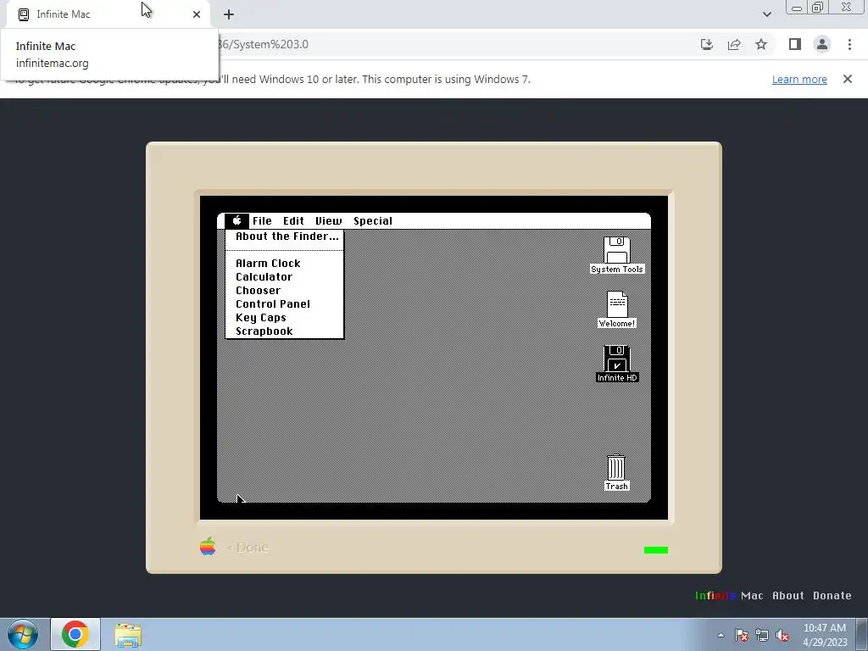Open the Chrome profile avatar
This screenshot has height=651, width=868.
point(822,44)
